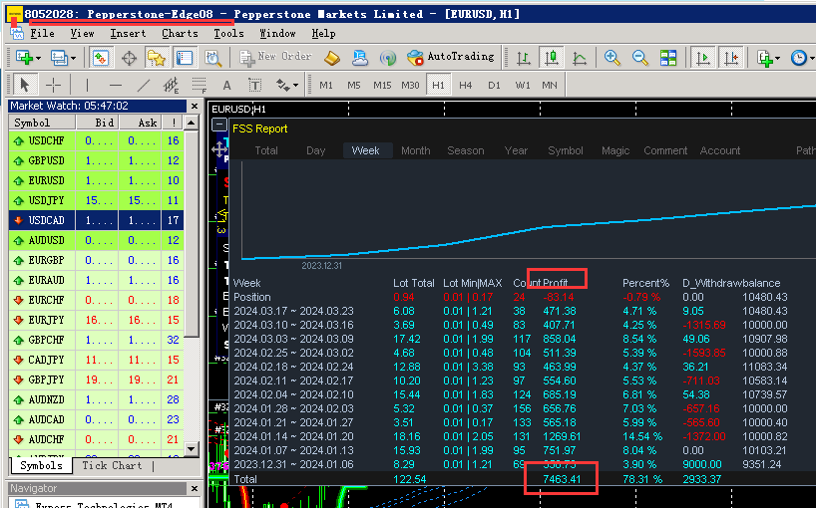816x508 pixels.
Task: Select the GBPJPY symbol row
Action: (97, 380)
